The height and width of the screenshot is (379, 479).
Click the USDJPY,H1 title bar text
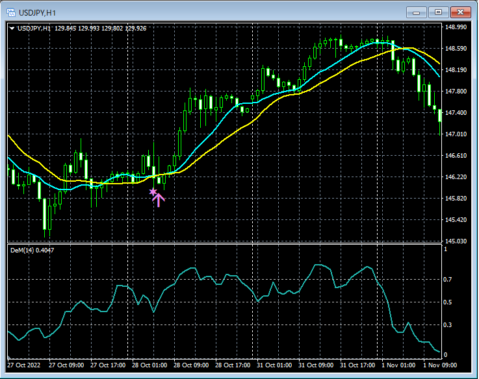point(37,13)
